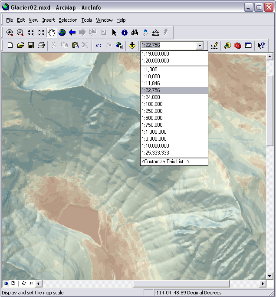Zoom to Full Extent globe icon
276x297 pixels.
(x=62, y=33)
